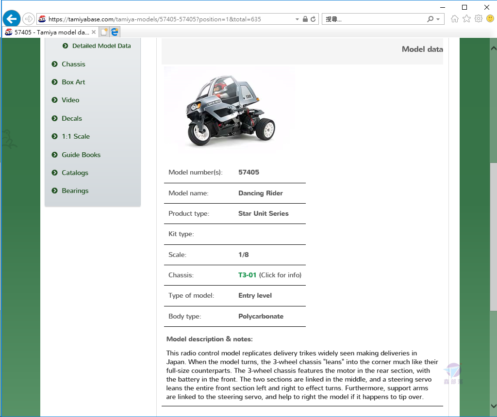The image size is (497, 417).
Task: Click the 'Model description & notes:' heading
Action: click(210, 339)
